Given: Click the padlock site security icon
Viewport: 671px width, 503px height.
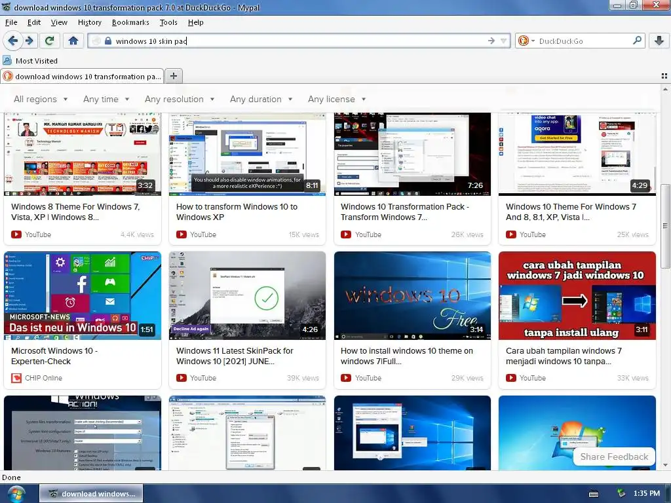Looking at the screenshot, I should tap(108, 41).
